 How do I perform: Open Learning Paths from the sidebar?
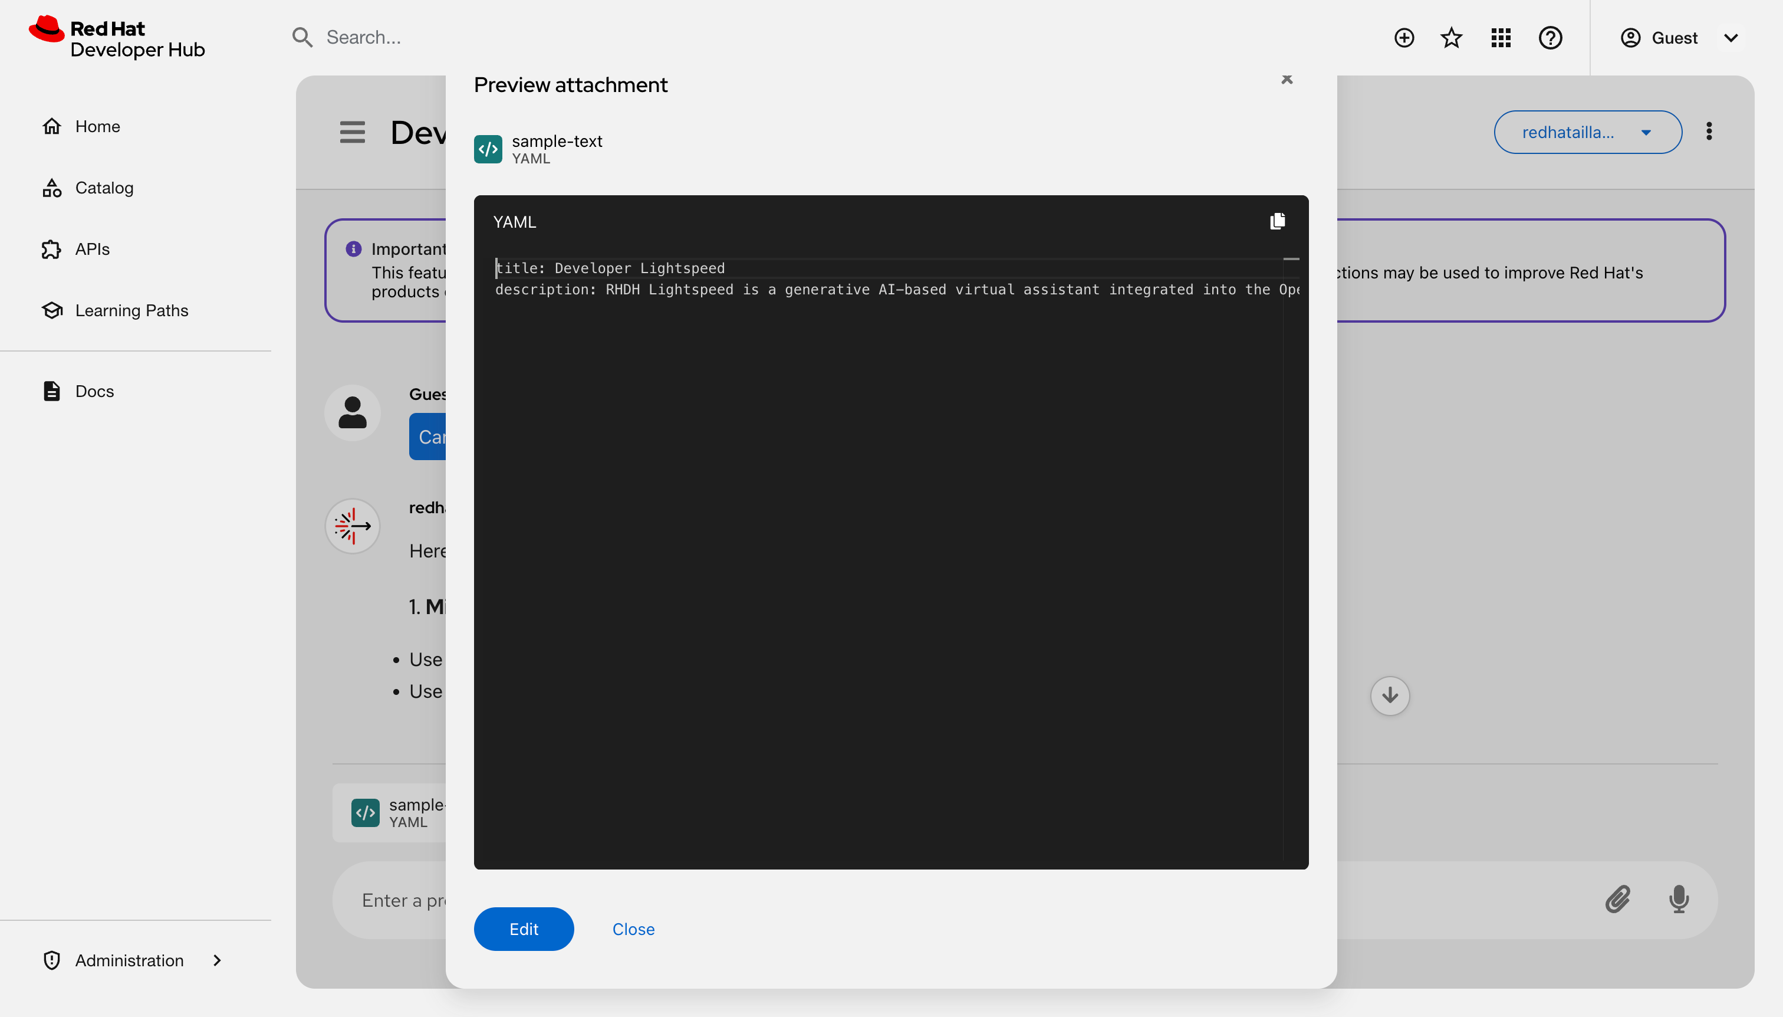coord(132,310)
